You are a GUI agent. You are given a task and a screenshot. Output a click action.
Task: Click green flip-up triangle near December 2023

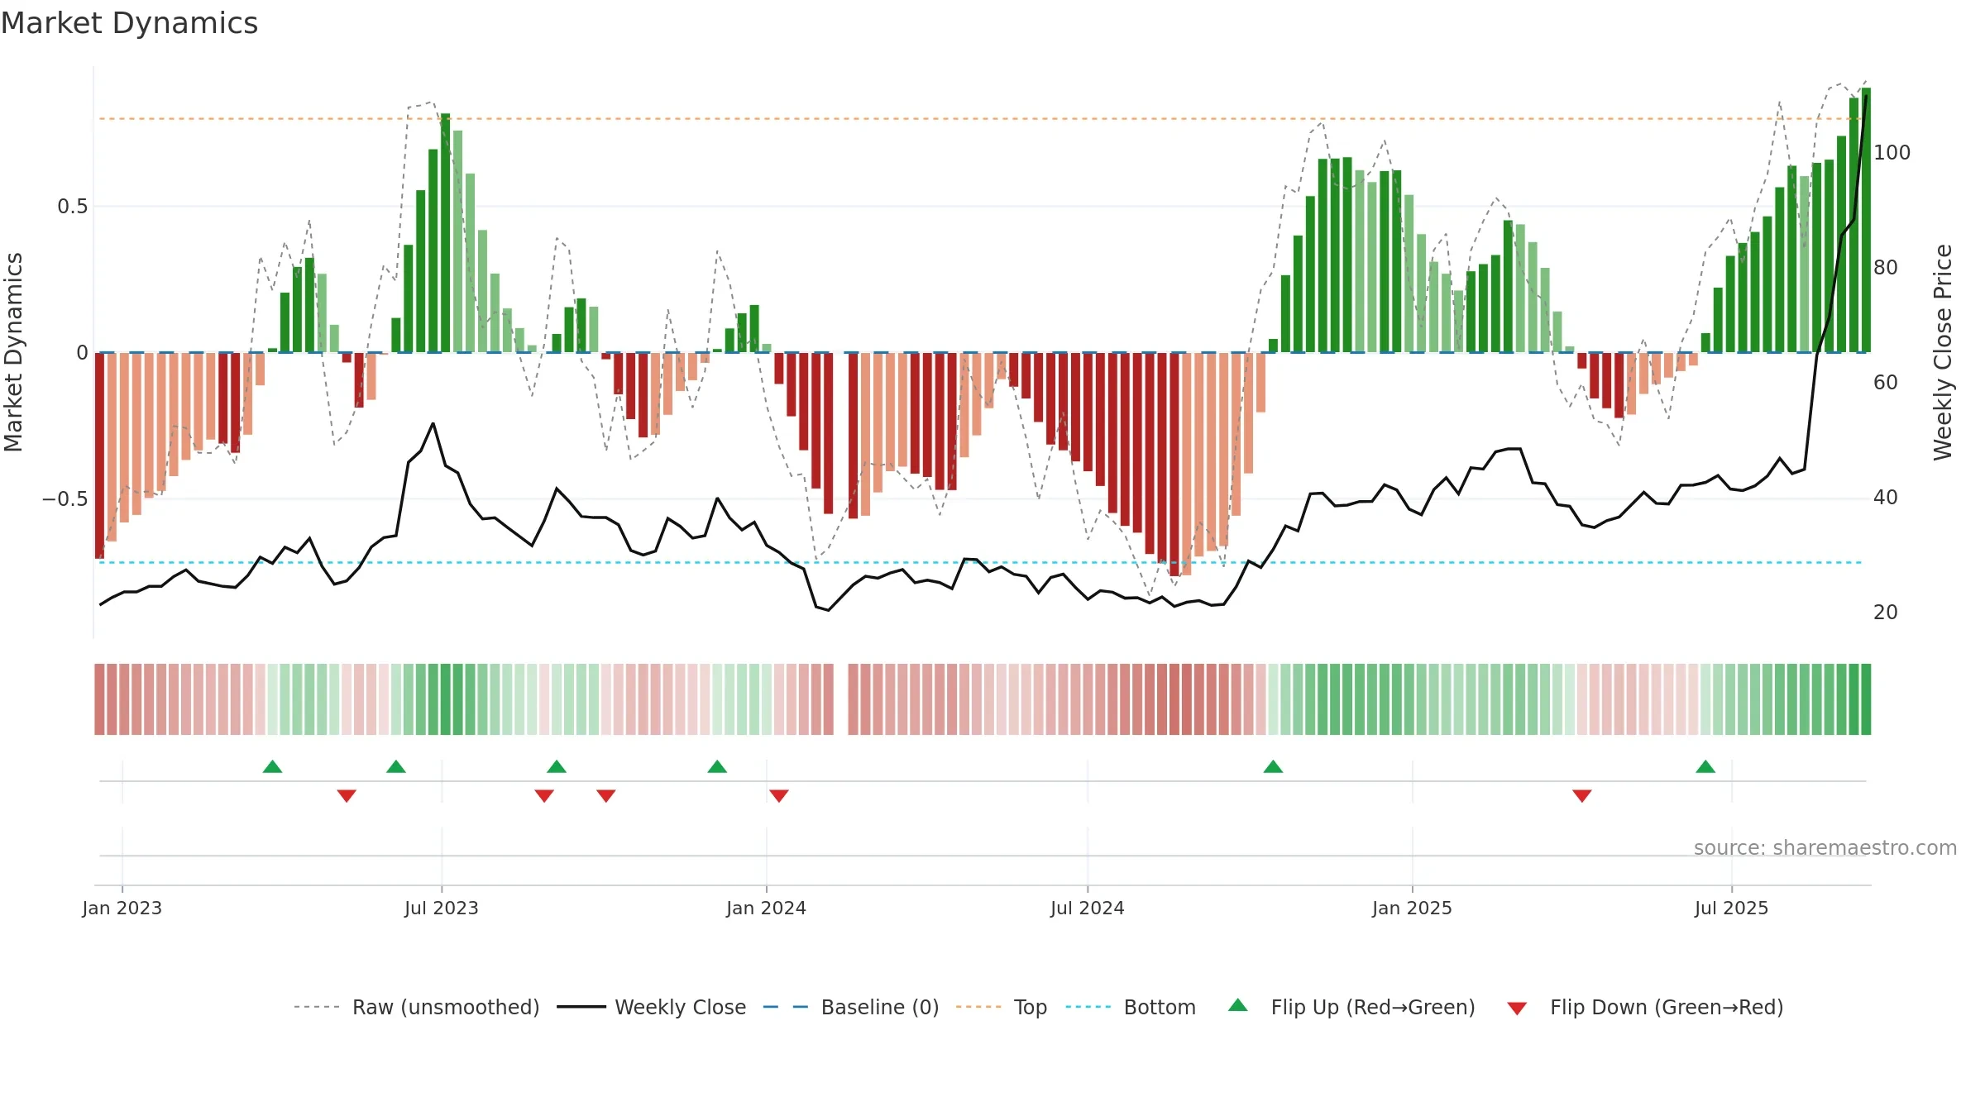(x=717, y=766)
